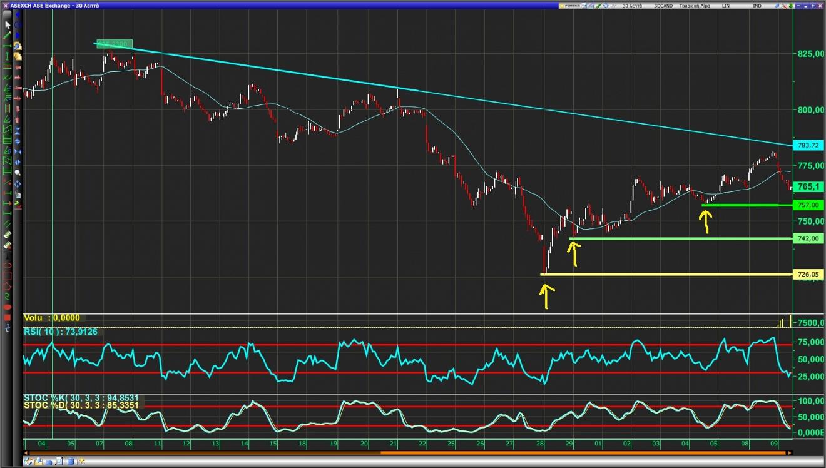Viewport: 826px width, 468px height.
Task: Click the left arrow of horizontal scrollbar
Action: pyautogui.click(x=26, y=453)
